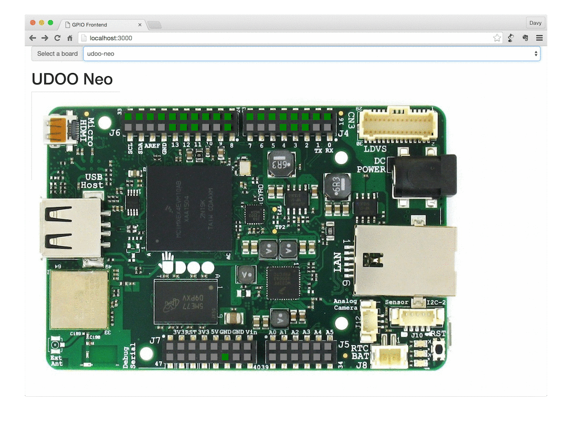
Task: Toggle the lower J5 pin under A1
Action: click(x=284, y=357)
